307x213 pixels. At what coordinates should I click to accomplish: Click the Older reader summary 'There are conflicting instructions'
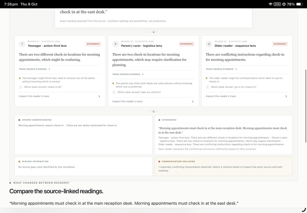tap(245, 57)
